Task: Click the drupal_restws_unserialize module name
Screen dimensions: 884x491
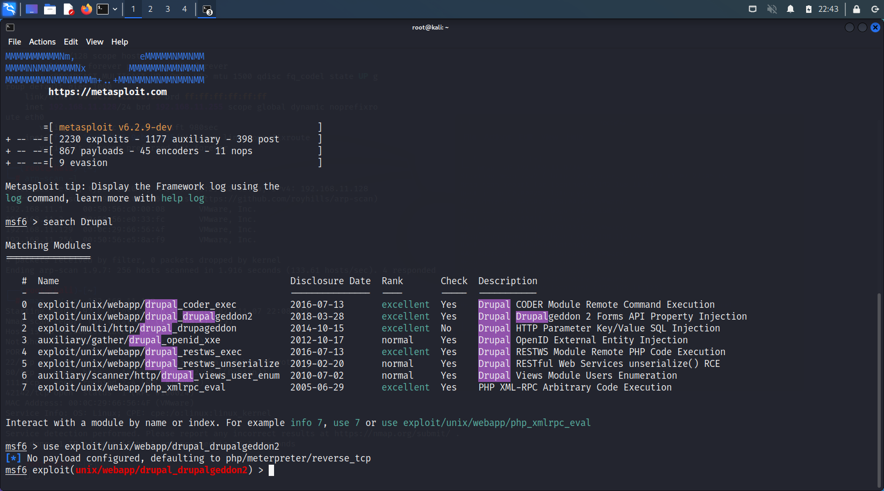Action: 159,364
